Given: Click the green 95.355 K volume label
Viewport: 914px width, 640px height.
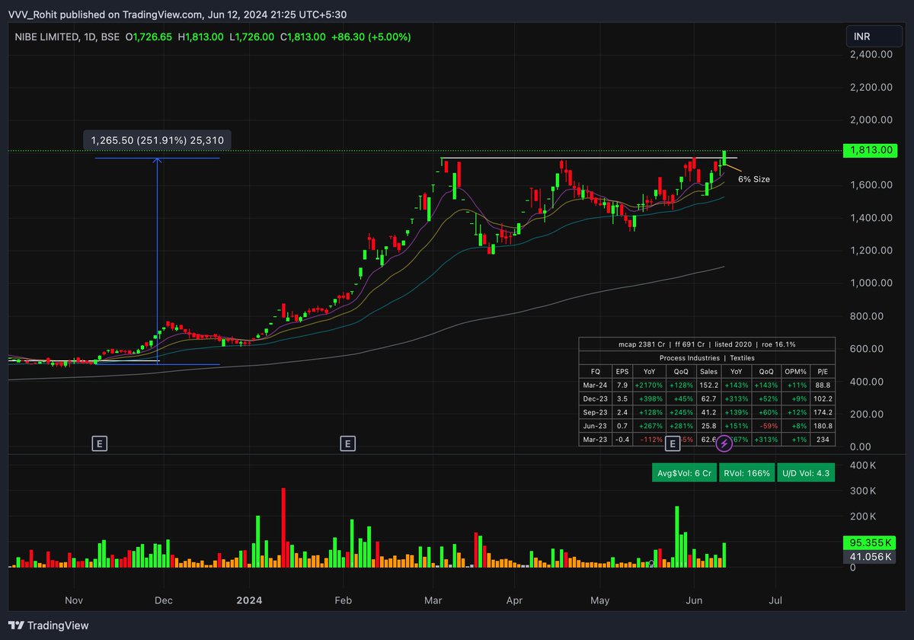Looking at the screenshot, I should (869, 543).
